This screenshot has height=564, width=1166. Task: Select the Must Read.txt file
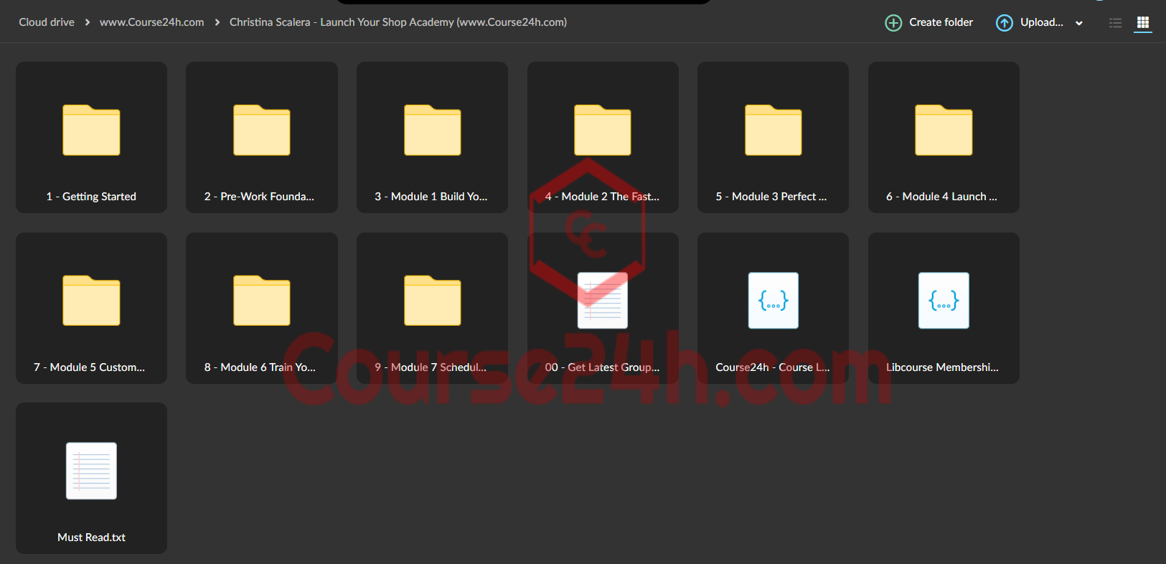(x=91, y=478)
